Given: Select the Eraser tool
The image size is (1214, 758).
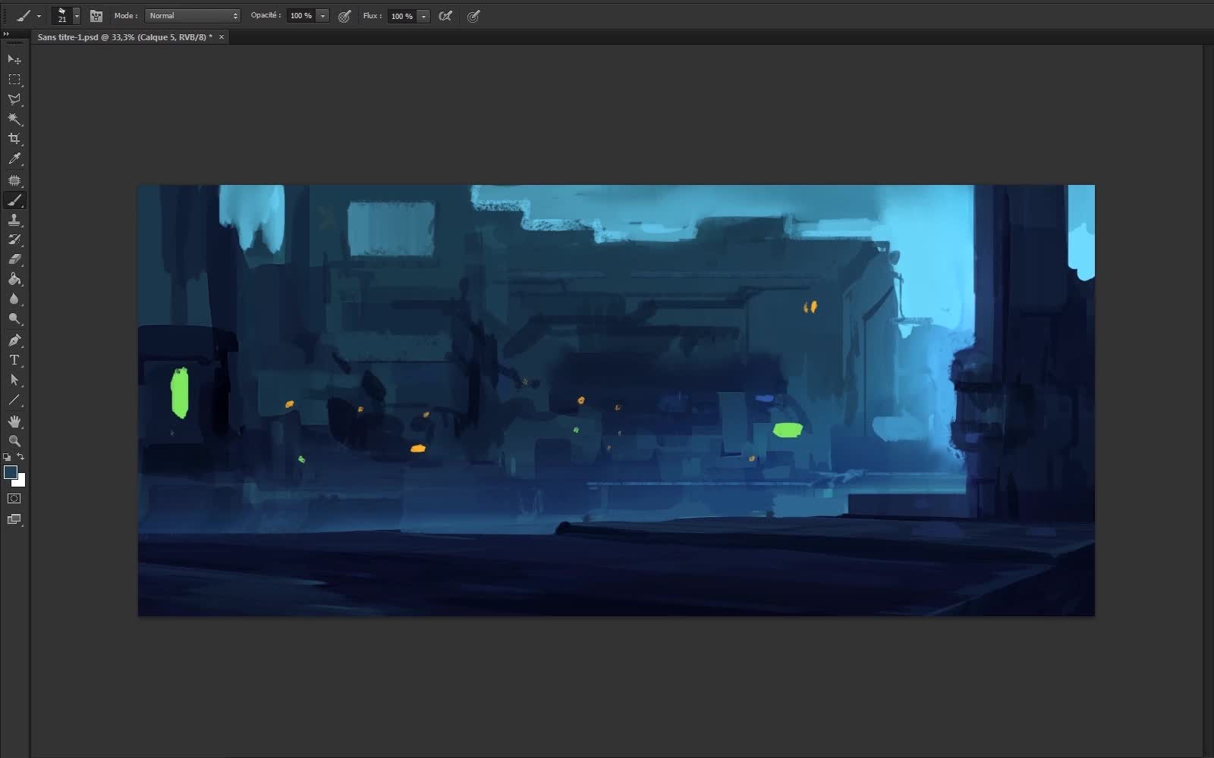Looking at the screenshot, I should click(14, 259).
